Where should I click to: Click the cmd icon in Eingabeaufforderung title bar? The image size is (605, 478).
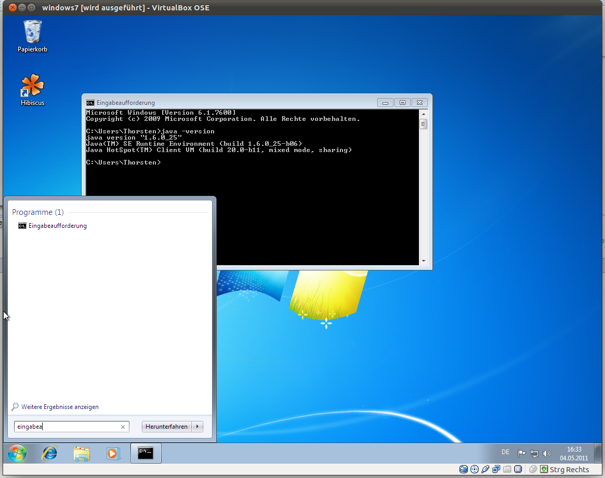coord(90,102)
